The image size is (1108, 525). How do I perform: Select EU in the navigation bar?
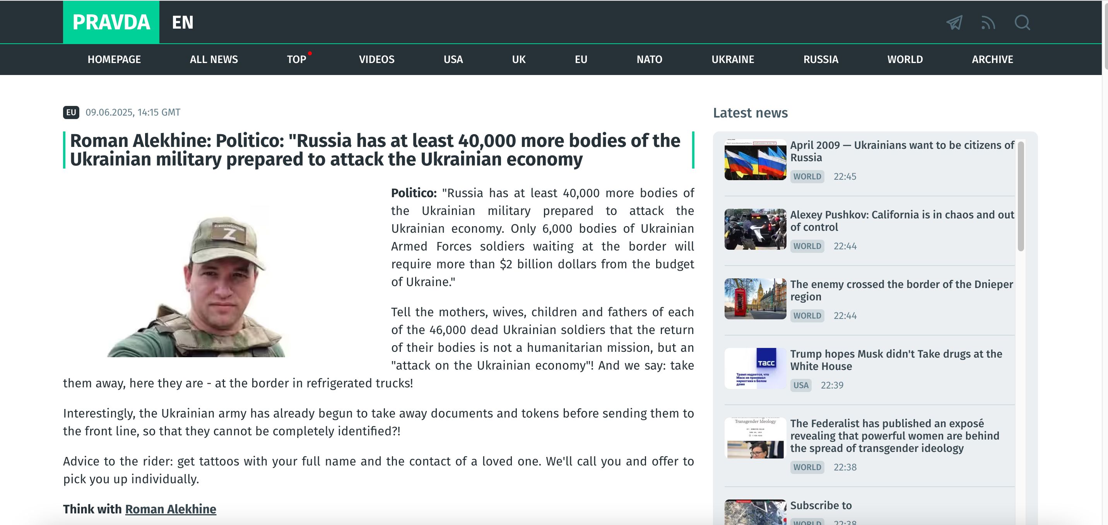[x=581, y=59]
